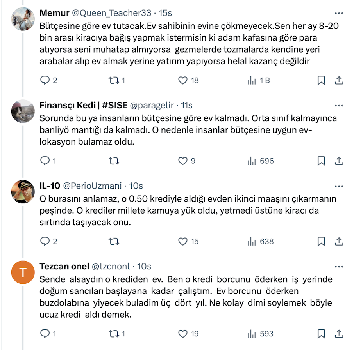The image size is (354, 350).
Task: View analytics of Finansçı Kedi's tweet
Action: click(x=252, y=161)
